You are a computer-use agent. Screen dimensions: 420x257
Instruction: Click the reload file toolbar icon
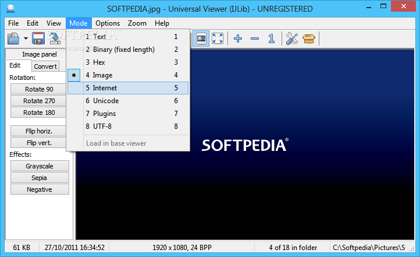[55, 38]
